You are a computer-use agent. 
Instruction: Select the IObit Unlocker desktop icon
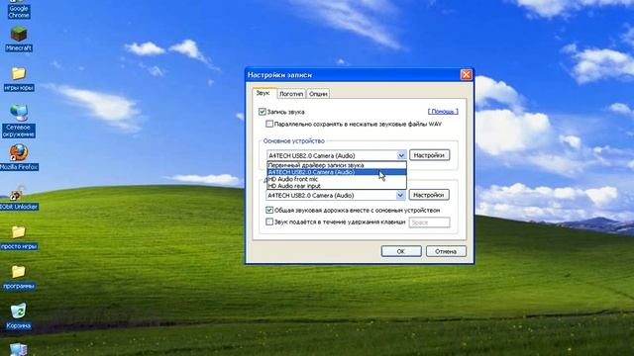coord(19,198)
